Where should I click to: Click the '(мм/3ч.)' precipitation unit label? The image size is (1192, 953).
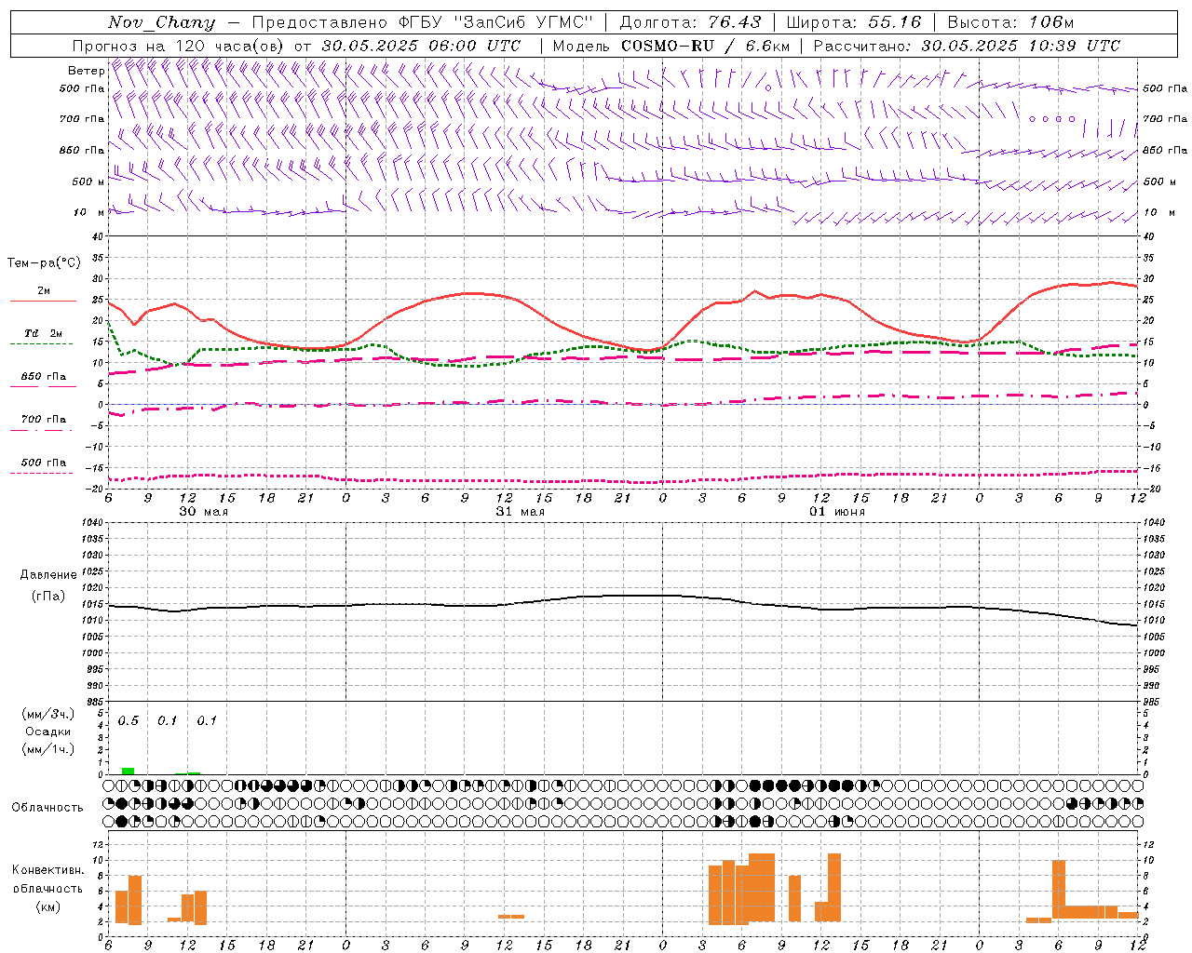pos(47,714)
